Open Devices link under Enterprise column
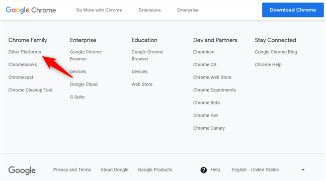Image resolution: width=326 pixels, height=181 pixels. [78, 71]
